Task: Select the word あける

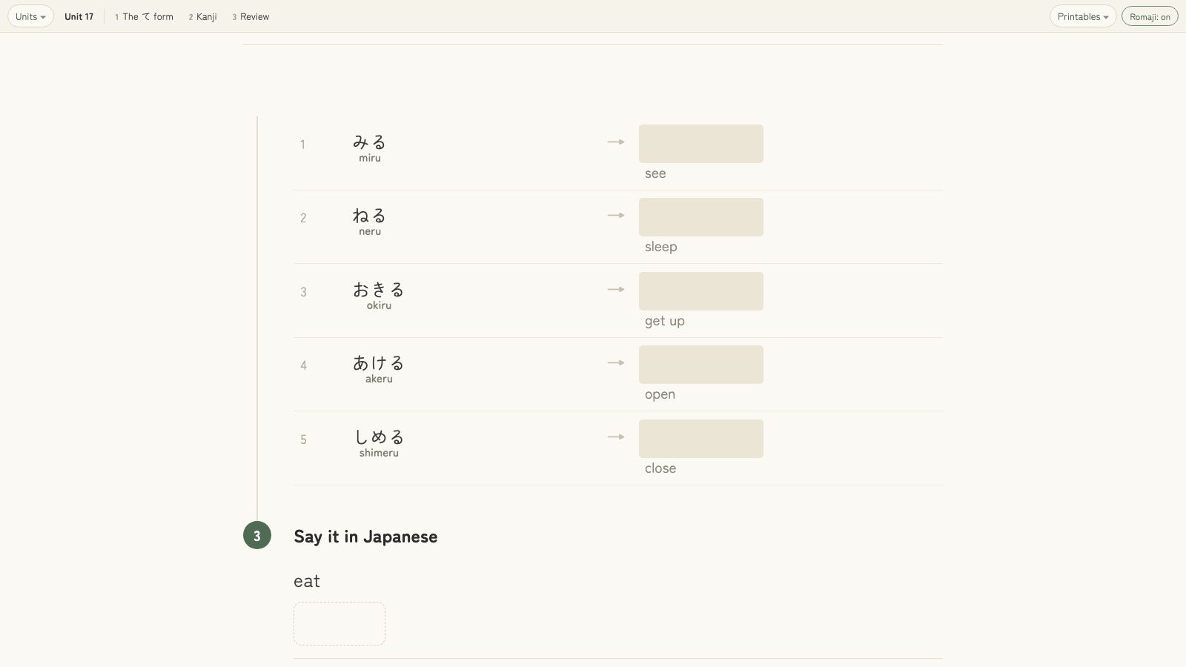Action: [x=379, y=362]
